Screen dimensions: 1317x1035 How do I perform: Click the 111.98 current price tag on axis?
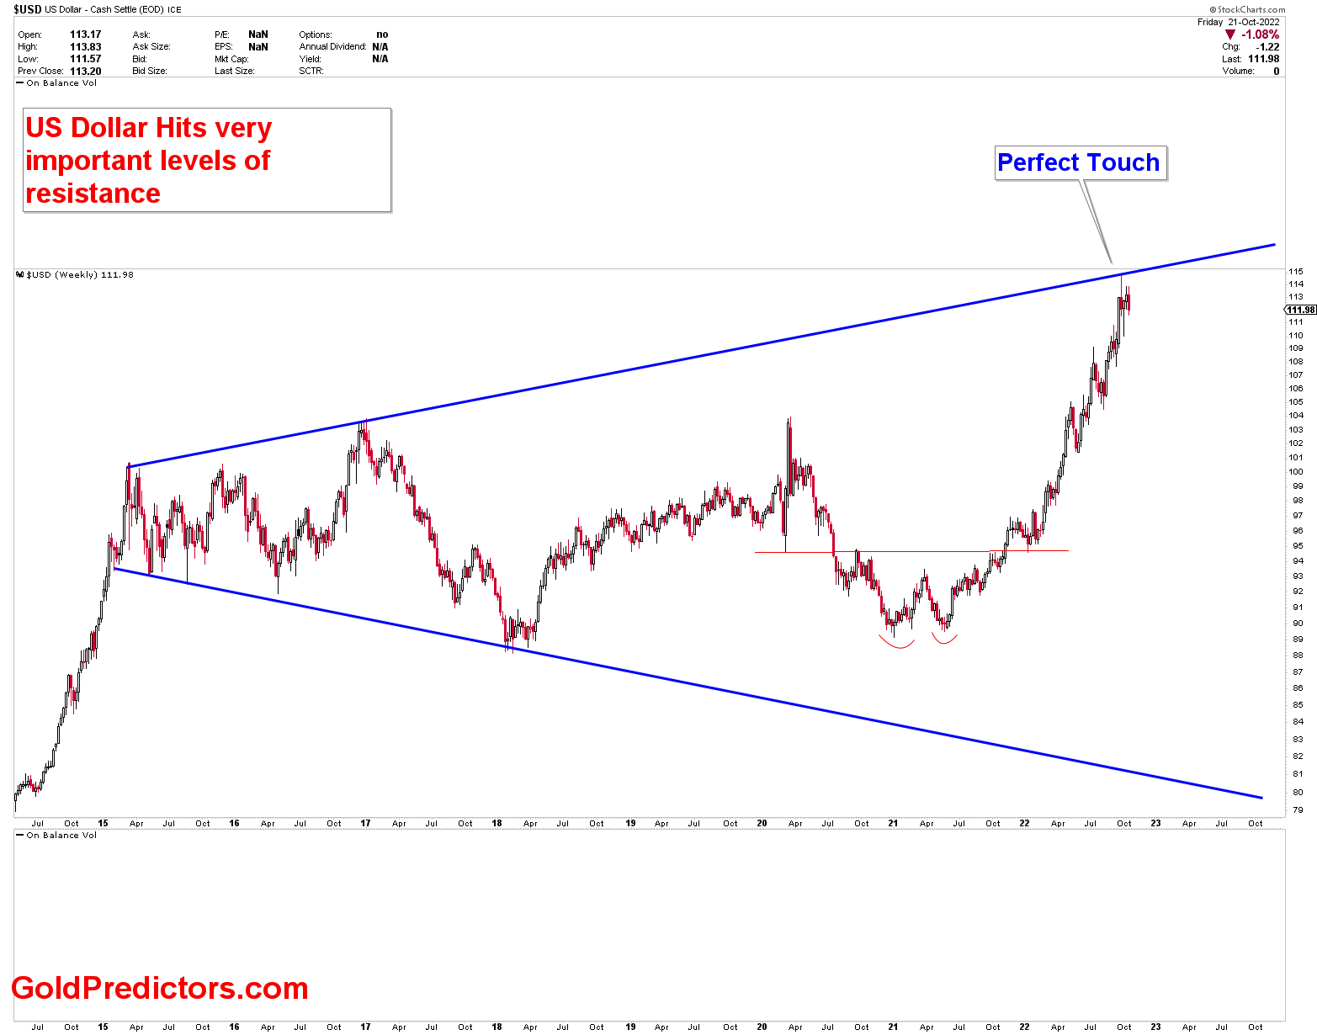[1300, 310]
